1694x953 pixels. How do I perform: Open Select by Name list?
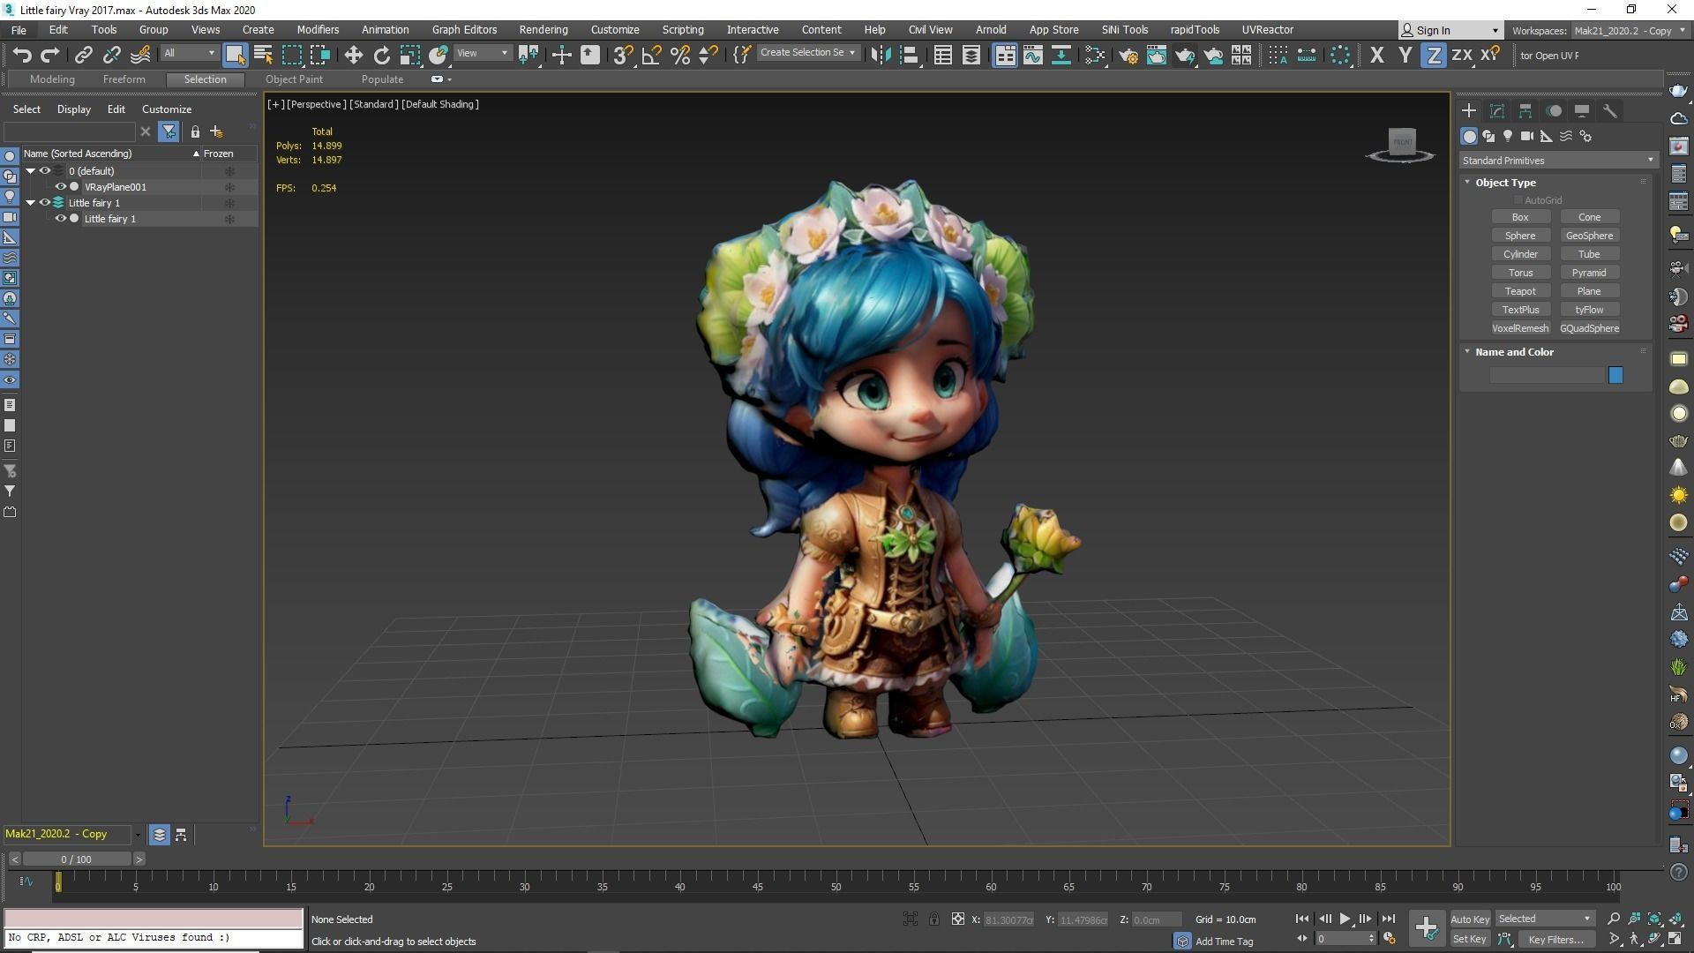point(263,55)
